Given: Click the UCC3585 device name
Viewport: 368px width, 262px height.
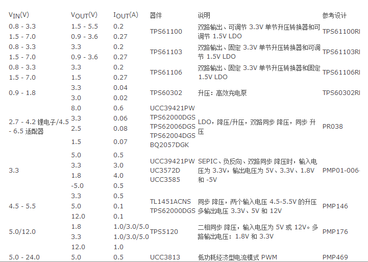Looking at the screenshot, I should click(x=165, y=180).
